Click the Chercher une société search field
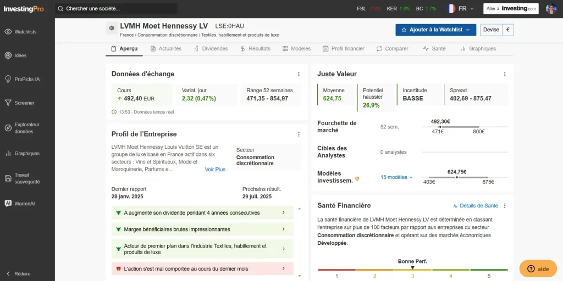The image size is (563, 281). 117,9
